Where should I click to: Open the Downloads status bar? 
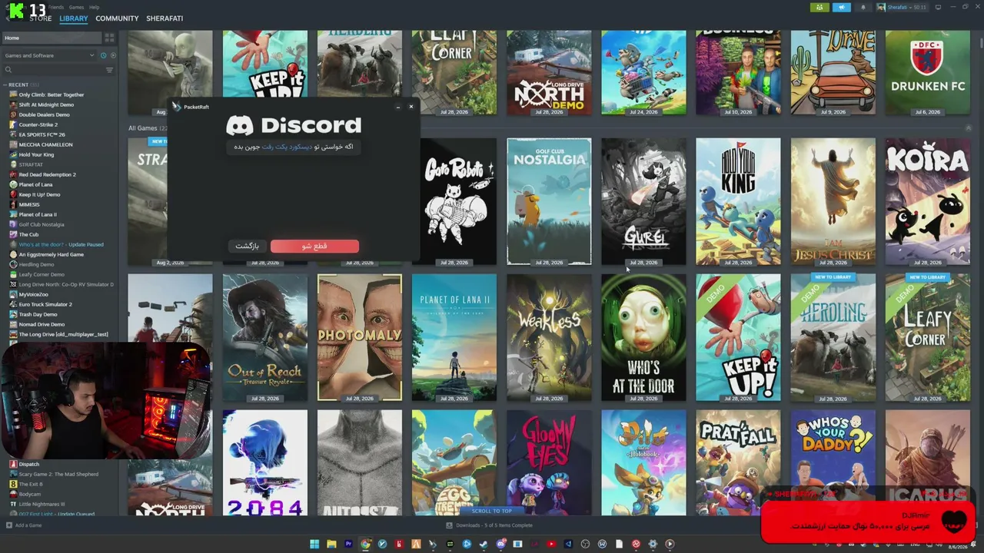click(489, 525)
